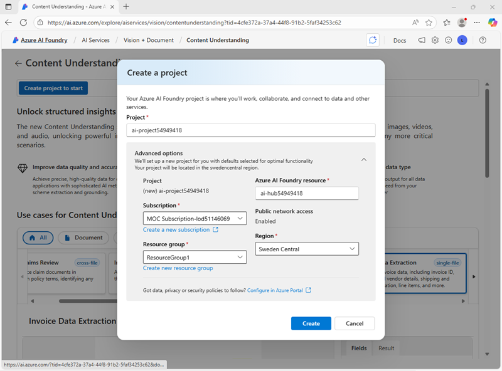The image size is (502, 371).
Task: Add page to favorites with star icon
Action: click(x=429, y=22)
